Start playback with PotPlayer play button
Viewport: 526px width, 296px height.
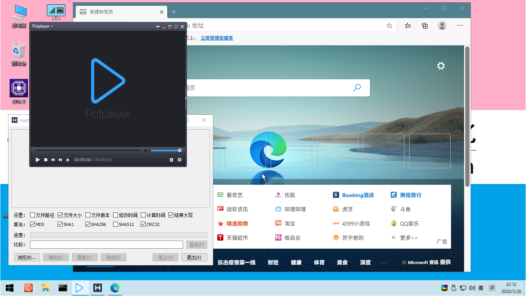pos(38,160)
